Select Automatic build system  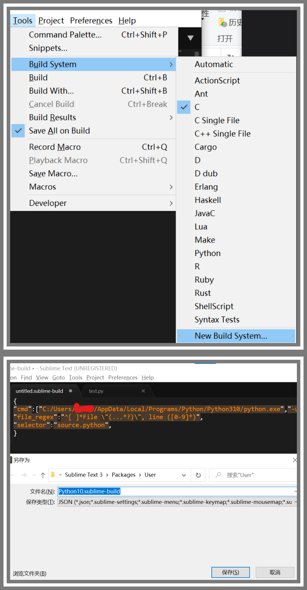click(x=236, y=64)
